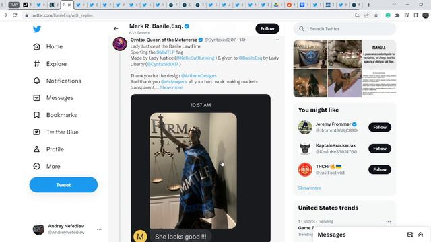Show more suggested accounts
The width and height of the screenshot is (431, 242).
point(310,188)
